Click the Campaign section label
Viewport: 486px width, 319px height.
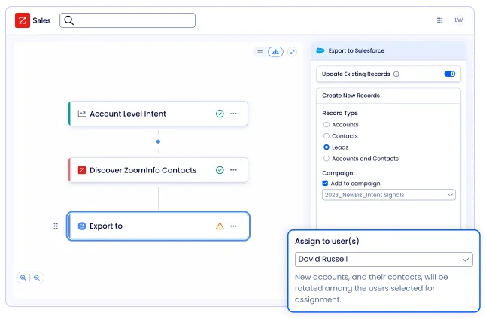(x=338, y=173)
